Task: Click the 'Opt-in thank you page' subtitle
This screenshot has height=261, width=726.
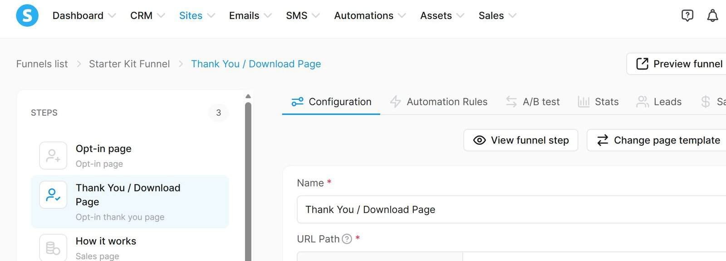Action: (120, 217)
